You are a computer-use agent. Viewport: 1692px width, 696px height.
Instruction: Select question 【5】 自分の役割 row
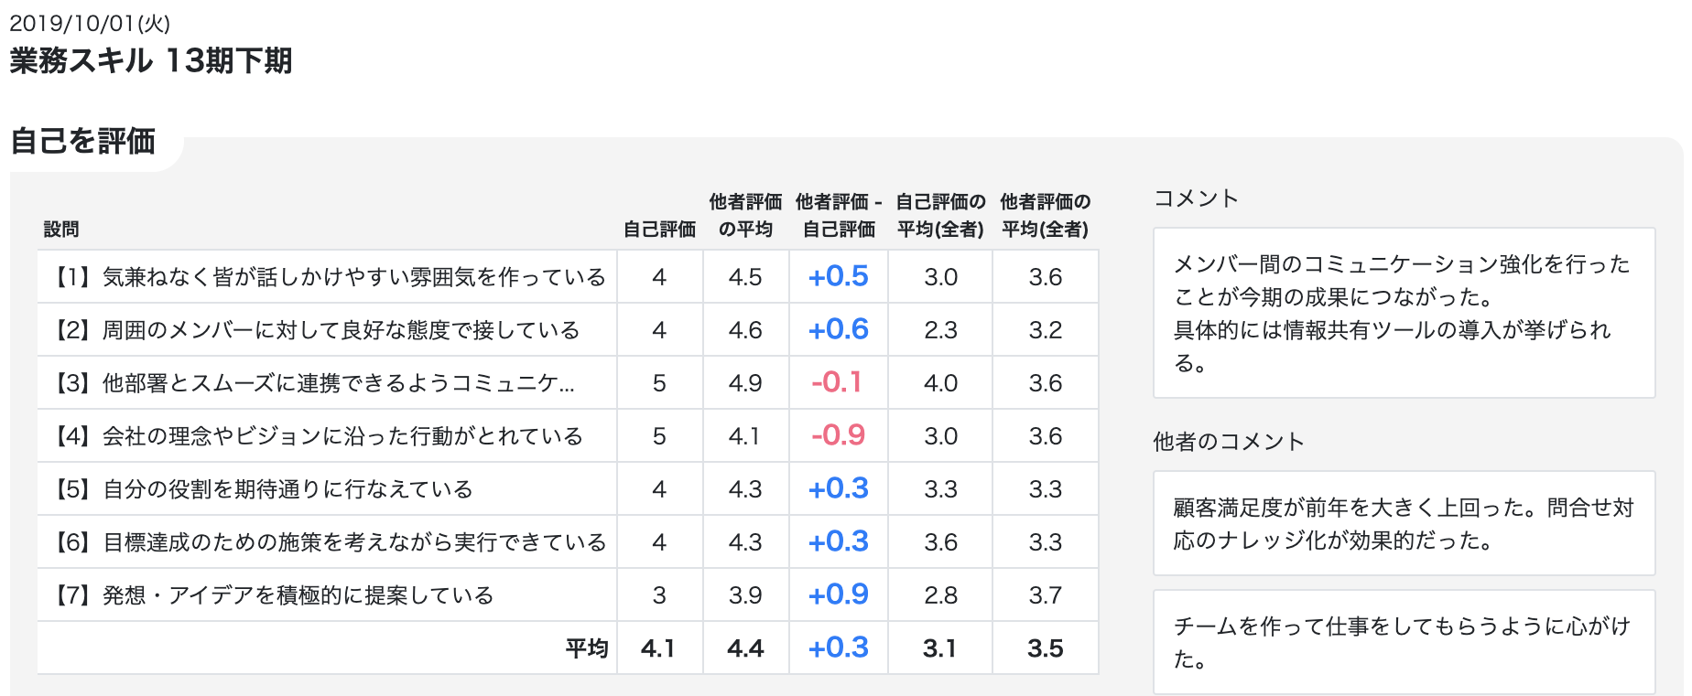[x=568, y=488]
